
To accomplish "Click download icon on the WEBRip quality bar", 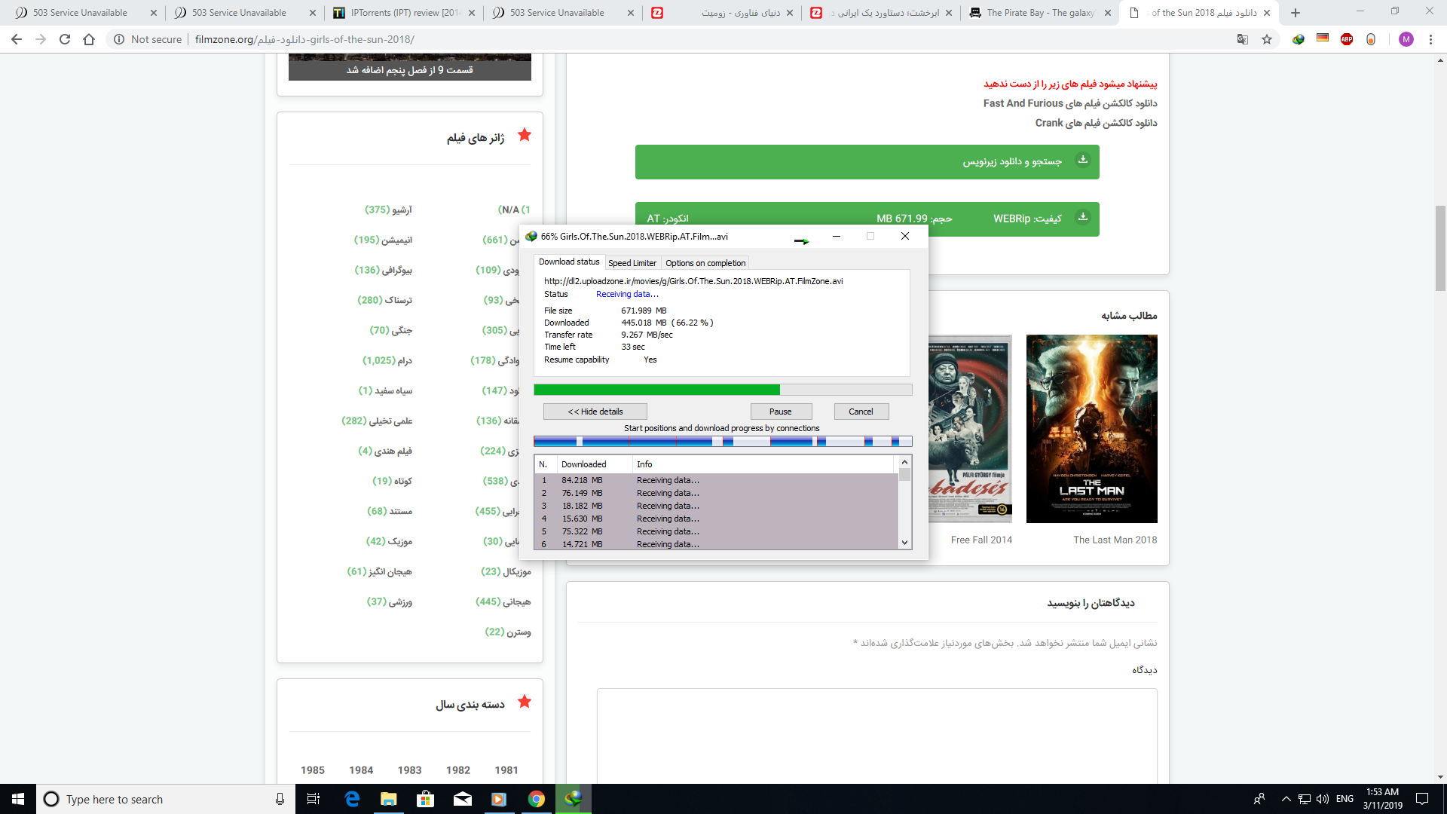I will [x=1083, y=217].
